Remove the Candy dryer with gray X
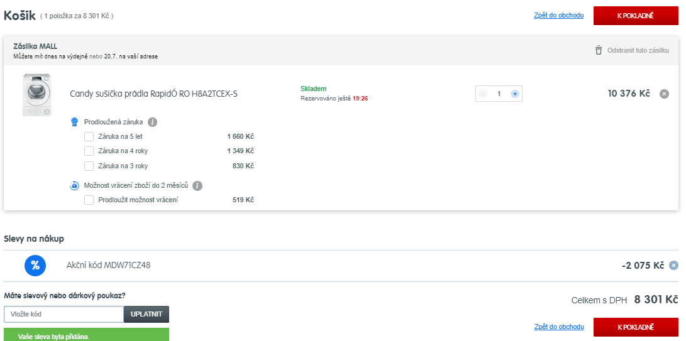The height and width of the screenshot is (341, 686). [x=664, y=94]
